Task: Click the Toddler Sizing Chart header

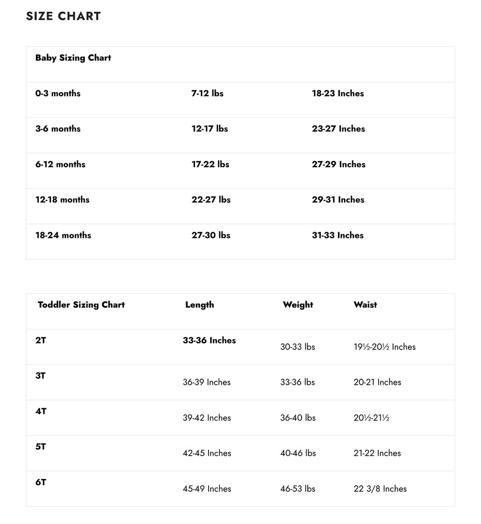Action: pos(81,305)
